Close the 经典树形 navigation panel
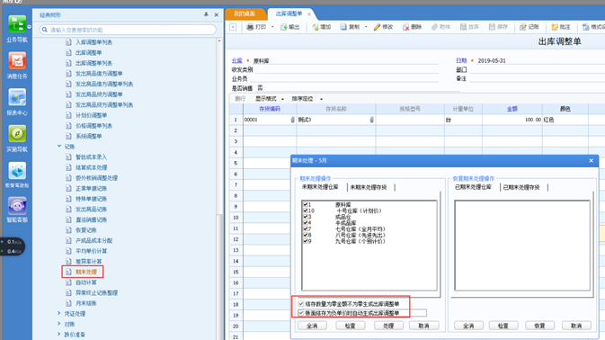The width and height of the screenshot is (605, 340). point(216,14)
